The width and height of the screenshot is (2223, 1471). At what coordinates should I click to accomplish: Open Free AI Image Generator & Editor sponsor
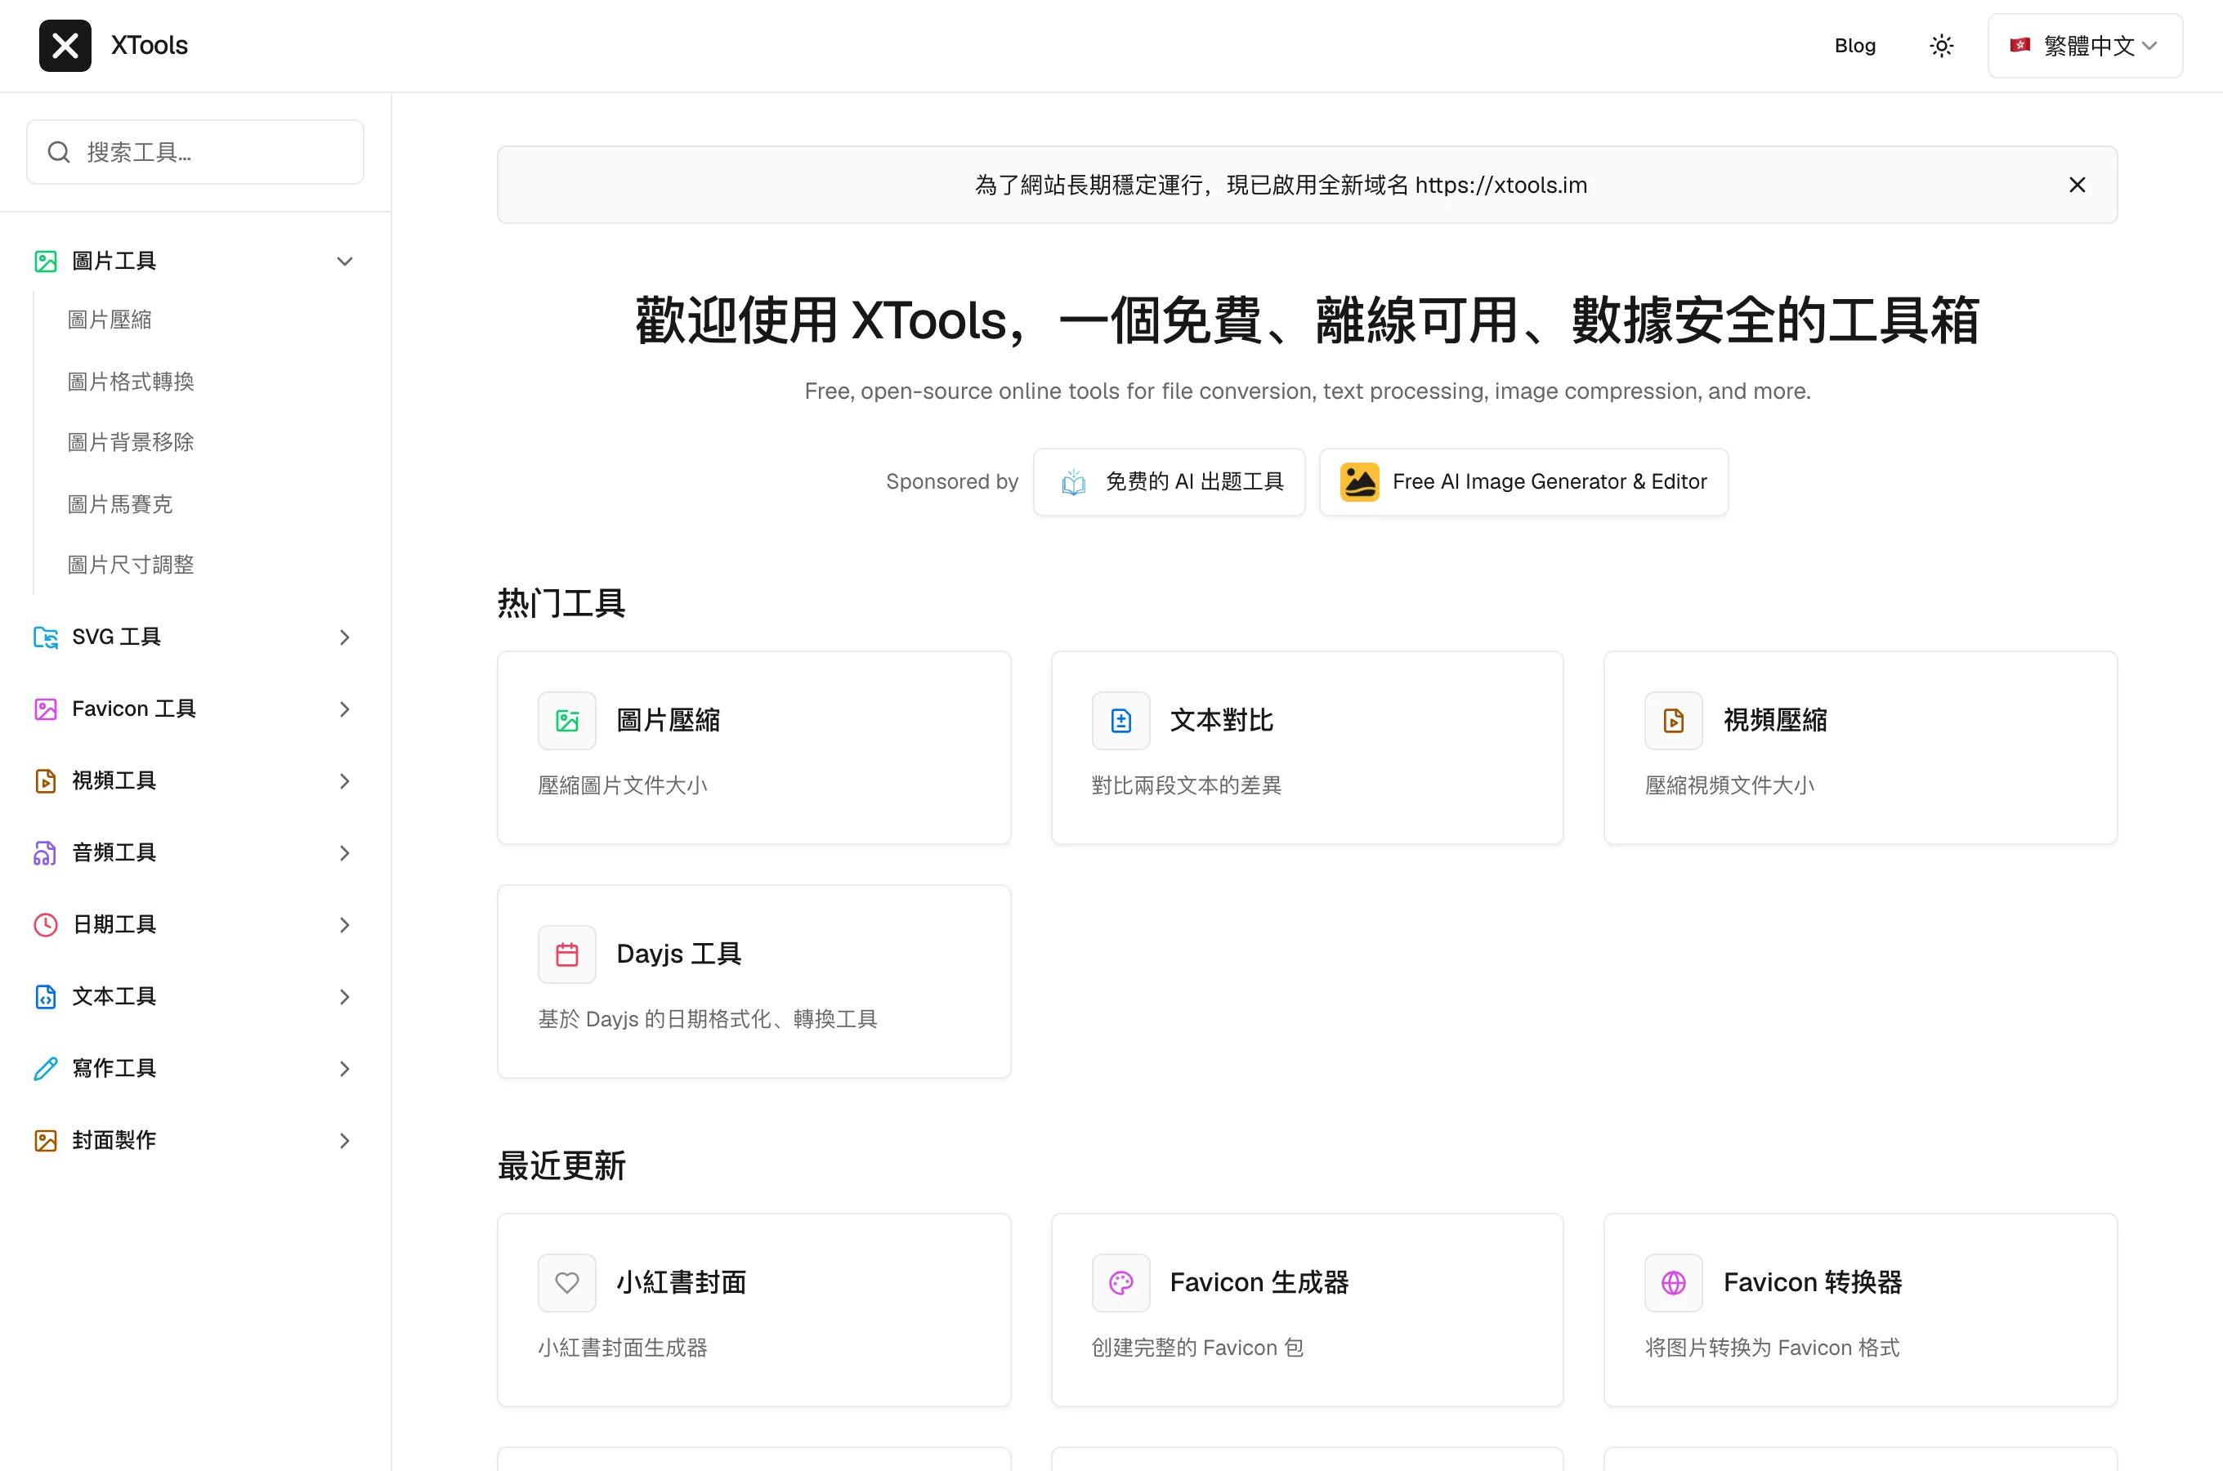pyautogui.click(x=1523, y=481)
